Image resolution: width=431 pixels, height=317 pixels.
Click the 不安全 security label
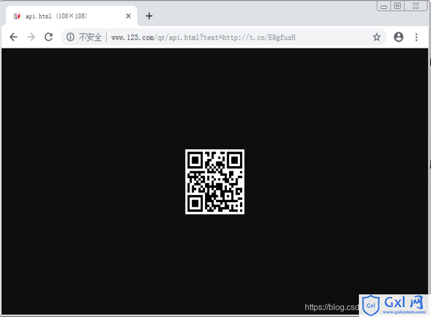[x=90, y=37]
